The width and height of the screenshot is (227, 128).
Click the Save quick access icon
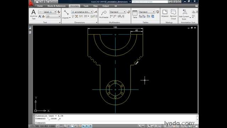point(44,2)
